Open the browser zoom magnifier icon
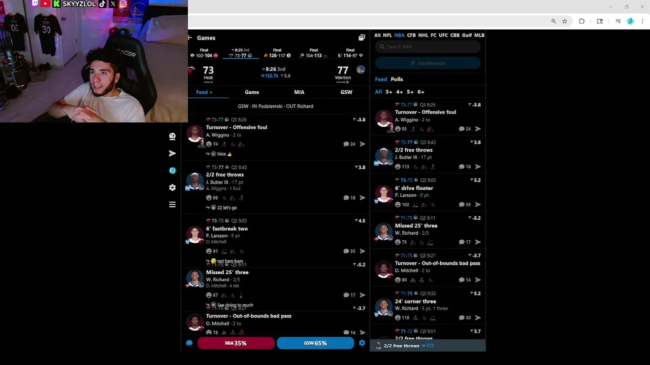This screenshot has width=650, height=365. 554,21
